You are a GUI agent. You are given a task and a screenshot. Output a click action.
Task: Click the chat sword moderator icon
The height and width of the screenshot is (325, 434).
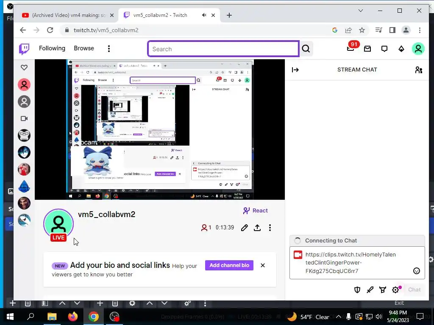coord(370,289)
